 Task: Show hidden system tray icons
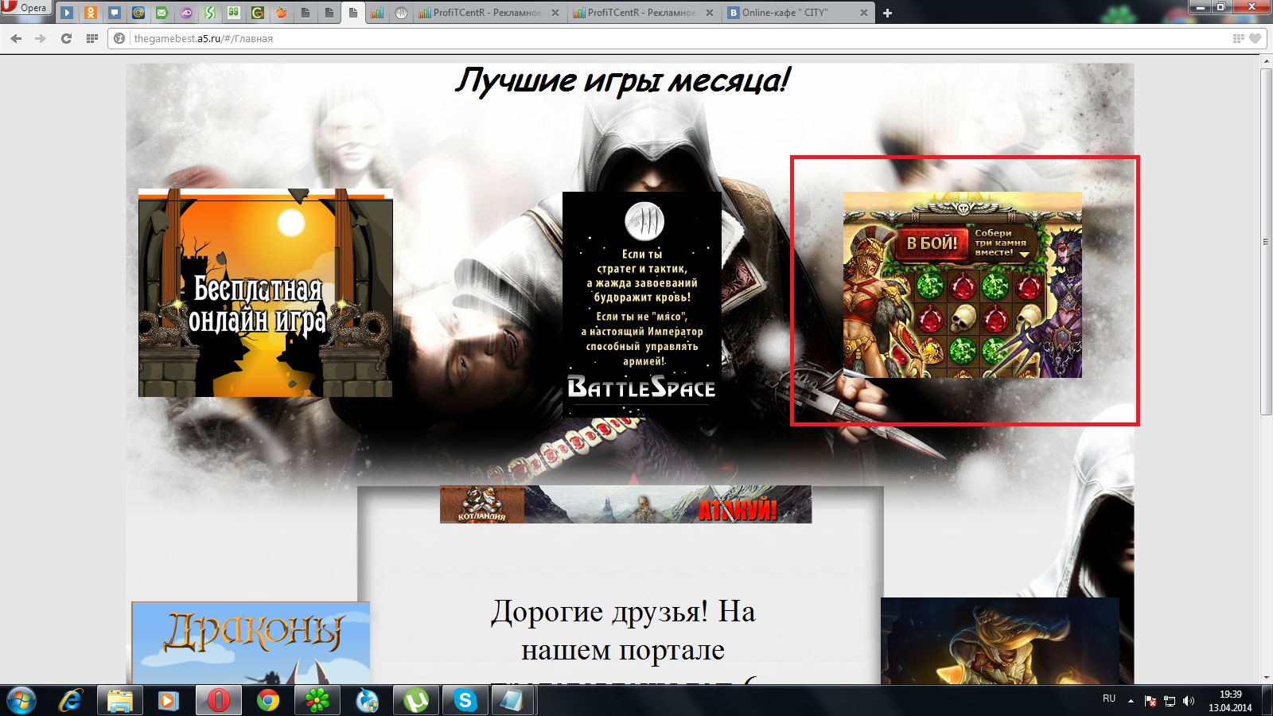pyautogui.click(x=1131, y=701)
